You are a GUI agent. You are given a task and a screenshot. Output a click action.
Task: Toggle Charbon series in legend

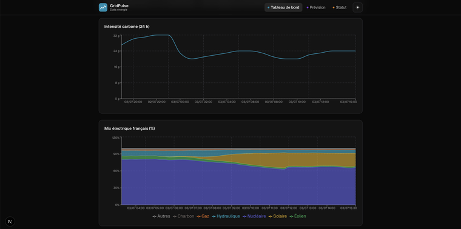coord(183,216)
